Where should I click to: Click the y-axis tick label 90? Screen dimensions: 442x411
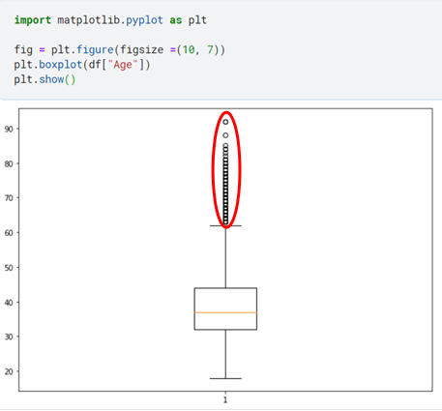[x=9, y=129]
